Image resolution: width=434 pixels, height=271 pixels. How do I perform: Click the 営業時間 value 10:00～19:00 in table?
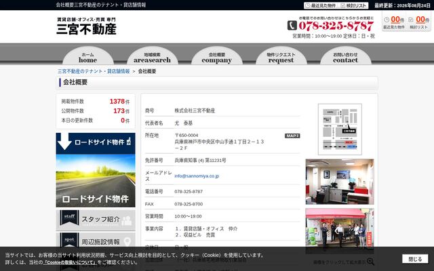click(188, 216)
